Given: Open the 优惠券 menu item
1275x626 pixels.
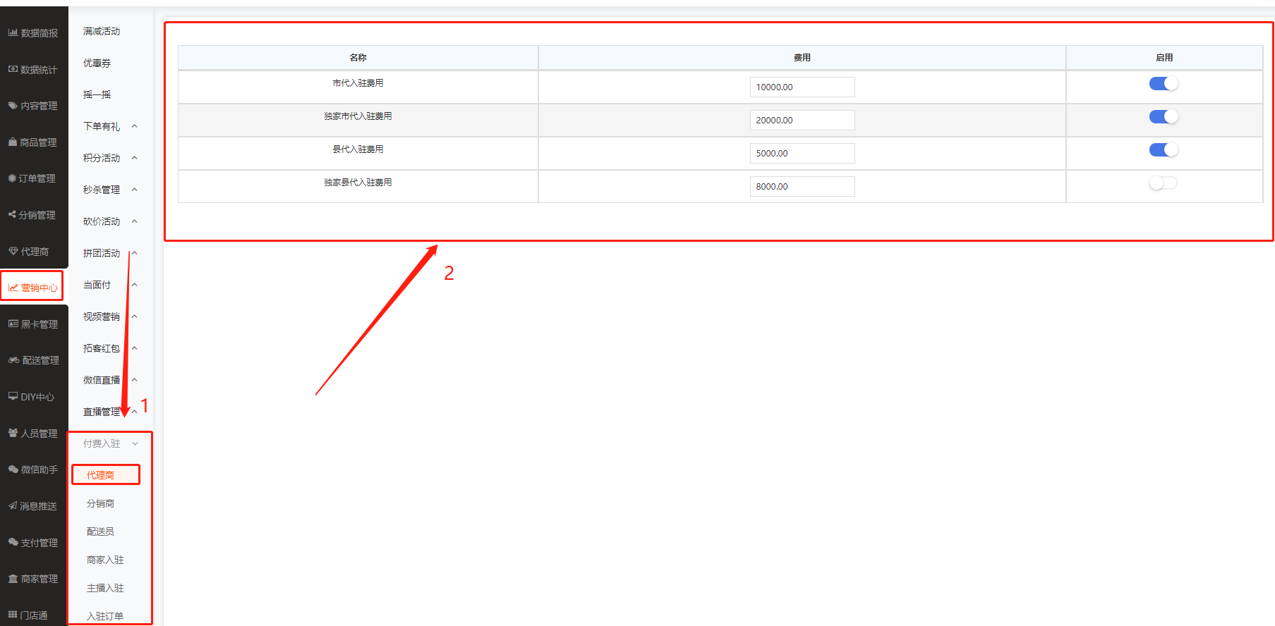Looking at the screenshot, I should 97,63.
